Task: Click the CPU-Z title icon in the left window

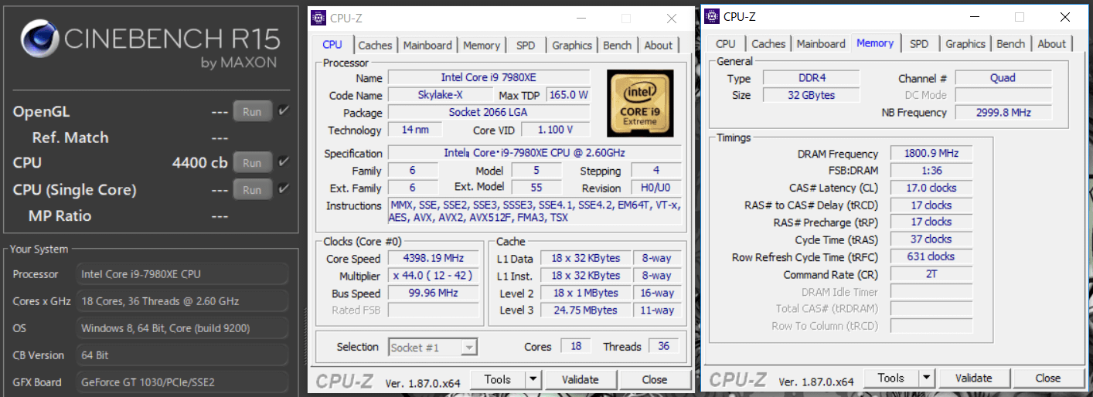Action: (x=318, y=18)
